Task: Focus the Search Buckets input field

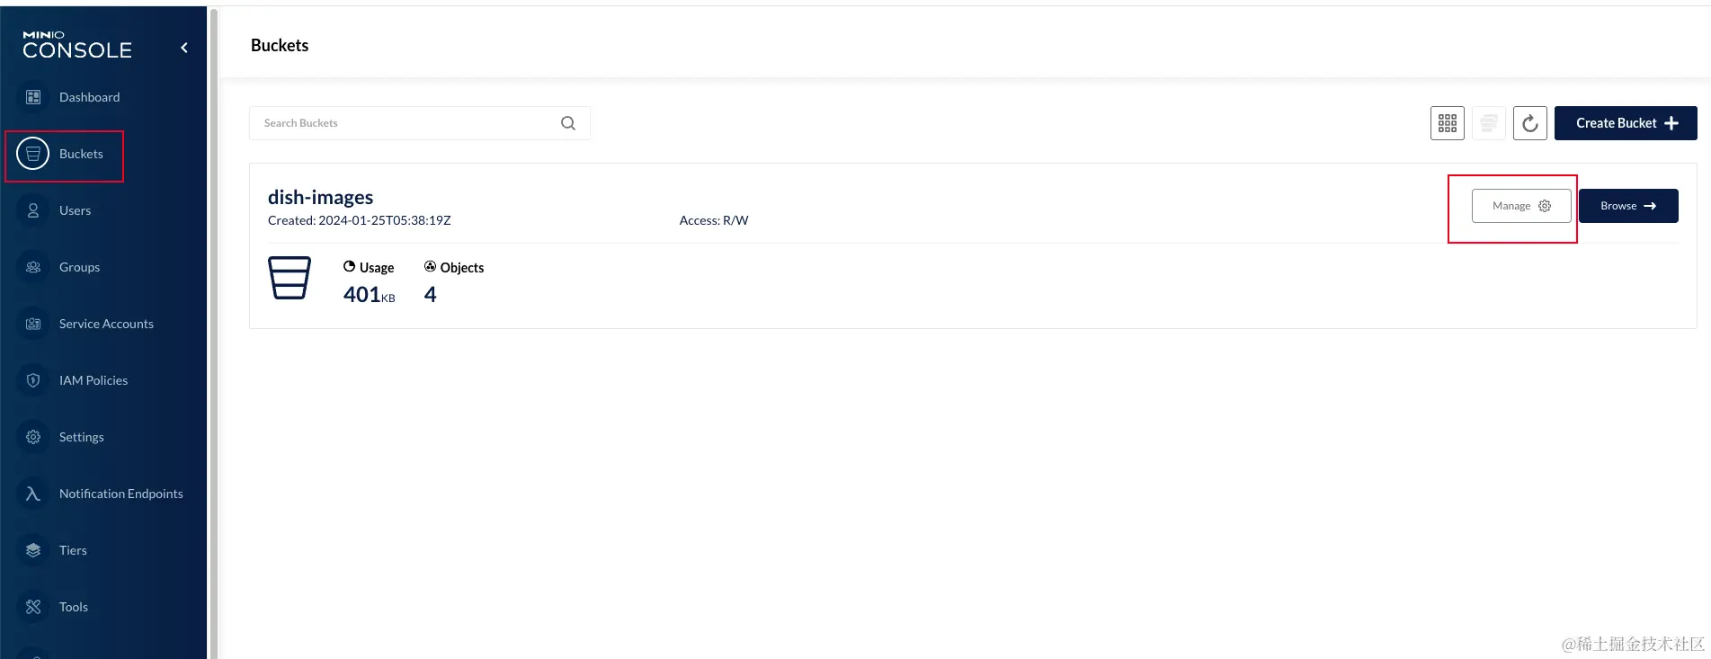Action: tap(420, 123)
